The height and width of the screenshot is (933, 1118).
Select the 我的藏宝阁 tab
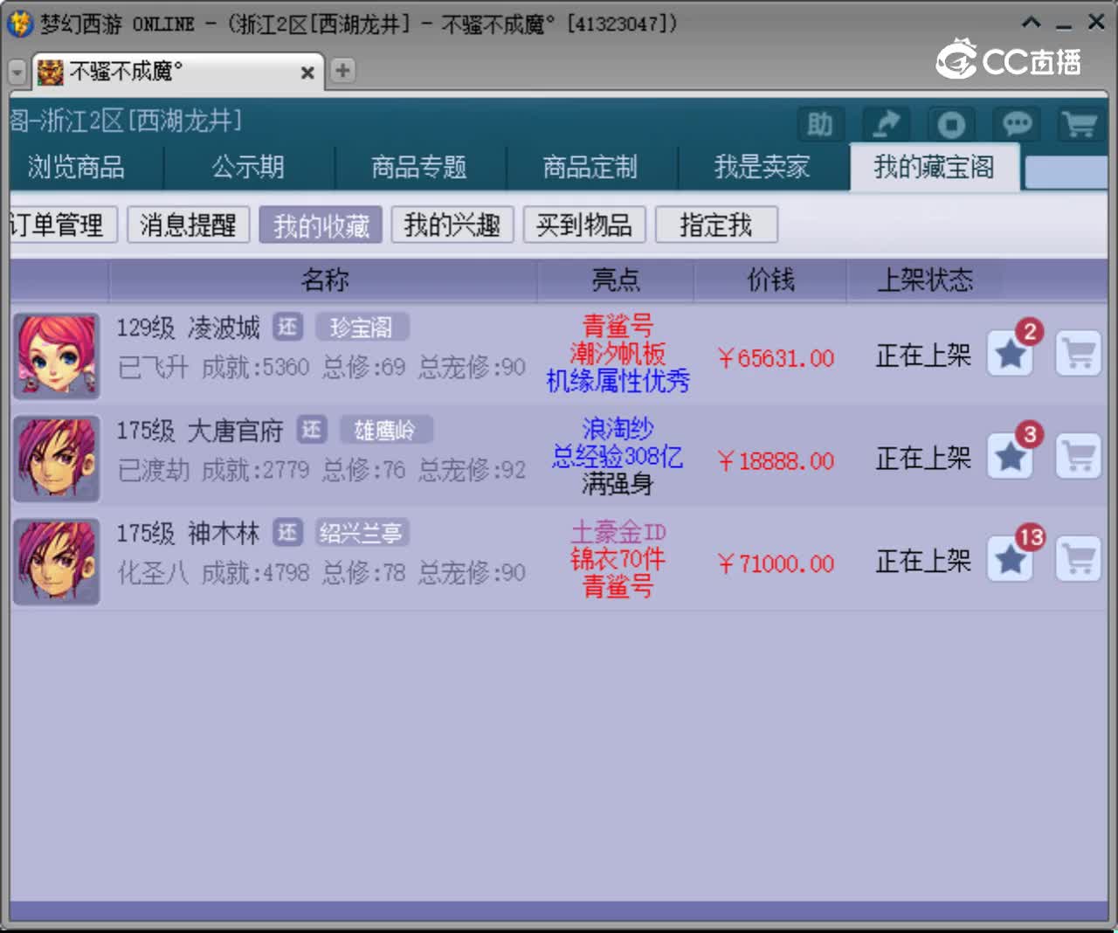(935, 167)
